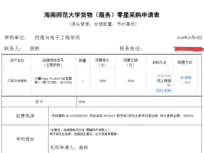The width and height of the screenshot is (204, 153).
Task: Click the 大疆Osmo Pocket3 specification cell
Action: click(x=53, y=80)
